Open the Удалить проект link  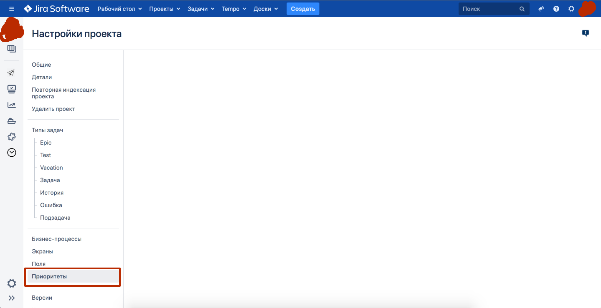coord(53,109)
